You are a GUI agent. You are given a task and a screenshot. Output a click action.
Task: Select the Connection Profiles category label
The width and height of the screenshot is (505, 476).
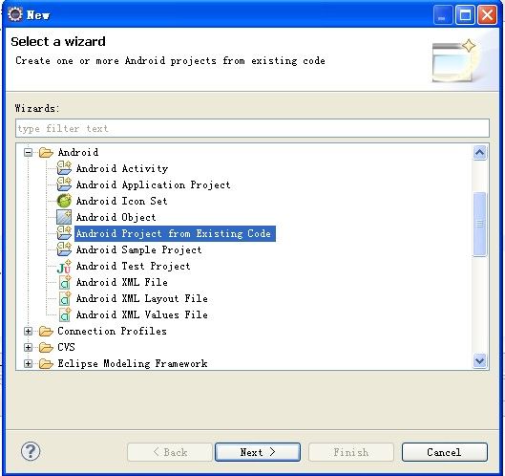coord(112,331)
